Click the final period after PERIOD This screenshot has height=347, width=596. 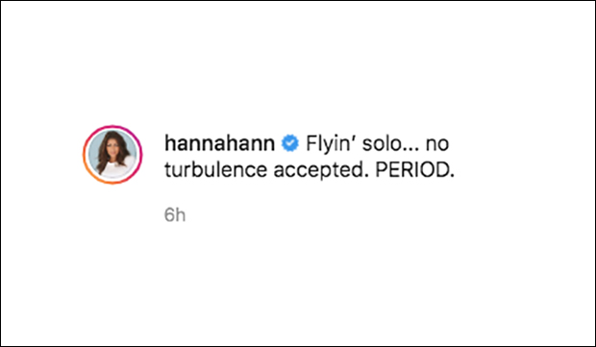(x=452, y=176)
